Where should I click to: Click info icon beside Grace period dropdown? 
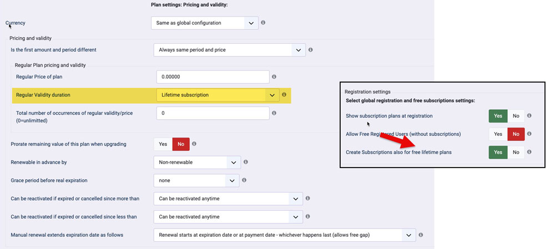[245, 180]
